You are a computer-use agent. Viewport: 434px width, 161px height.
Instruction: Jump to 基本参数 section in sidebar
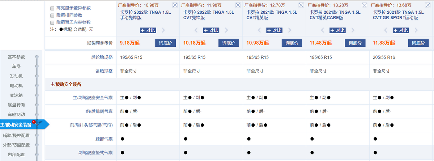click(17, 57)
